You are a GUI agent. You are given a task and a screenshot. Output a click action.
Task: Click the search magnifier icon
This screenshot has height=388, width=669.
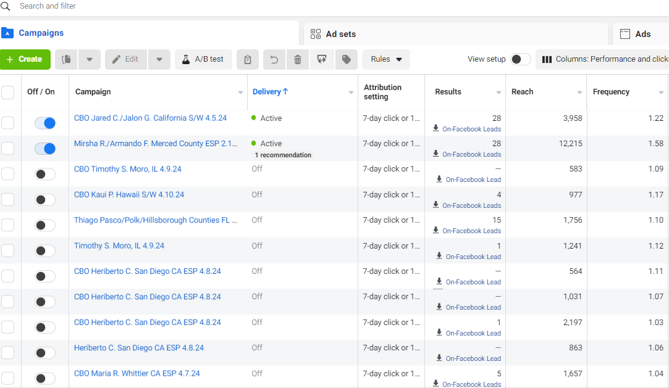pos(5,6)
